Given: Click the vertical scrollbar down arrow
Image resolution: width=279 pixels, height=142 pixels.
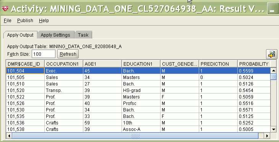Looking at the screenshot, I should click(273, 129).
